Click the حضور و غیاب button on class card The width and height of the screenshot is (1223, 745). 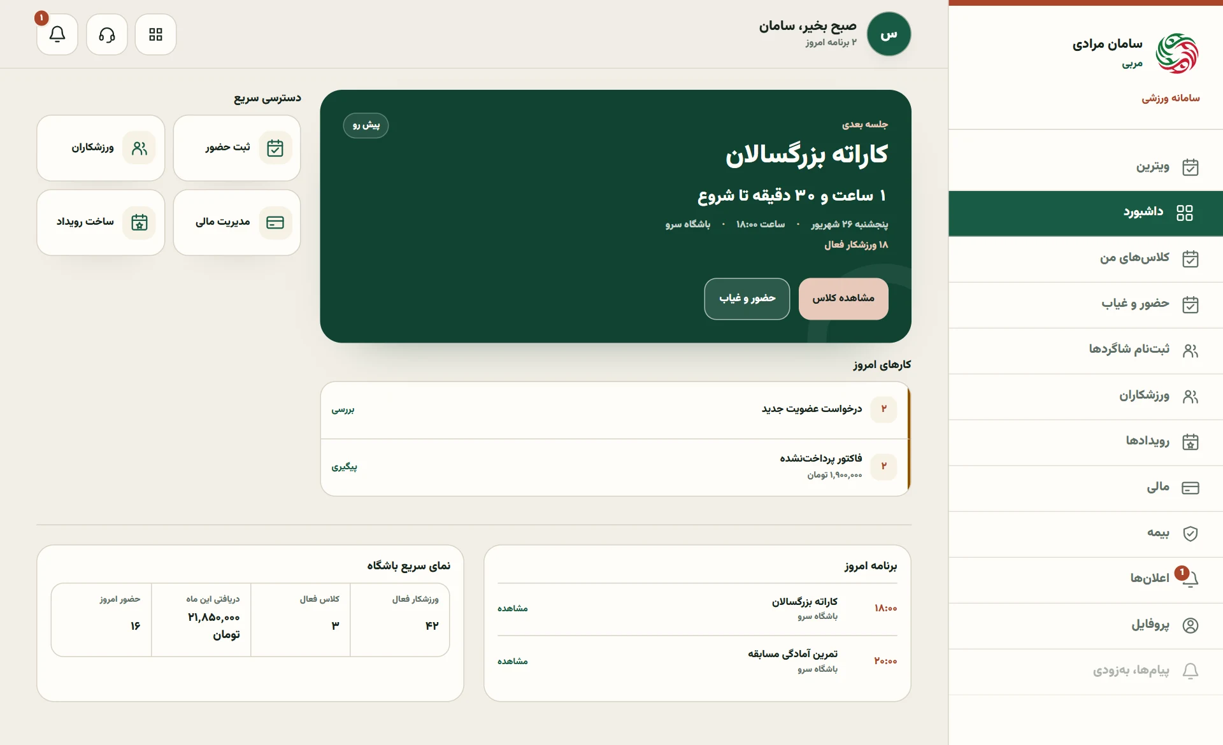[x=747, y=299]
